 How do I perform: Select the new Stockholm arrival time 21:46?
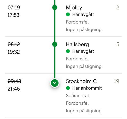(x=14, y=89)
